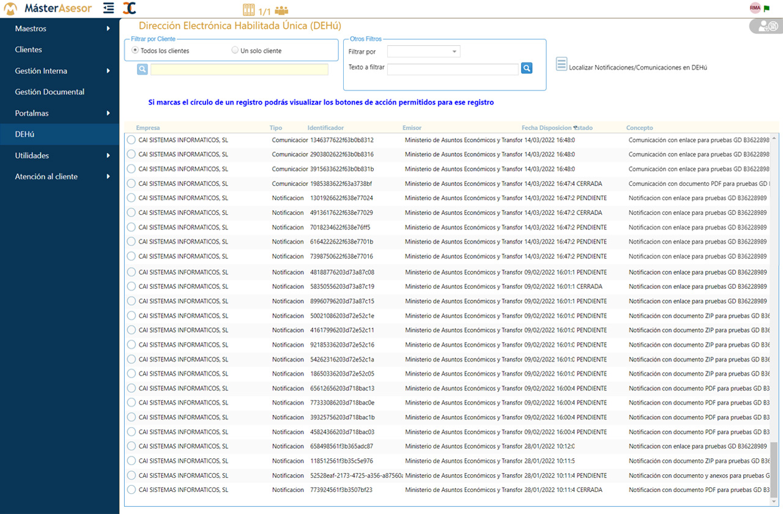The height and width of the screenshot is (514, 783).
Task: Click 'Localizar Notificaciones/Comunicaciones en DEHú'
Action: coord(637,67)
